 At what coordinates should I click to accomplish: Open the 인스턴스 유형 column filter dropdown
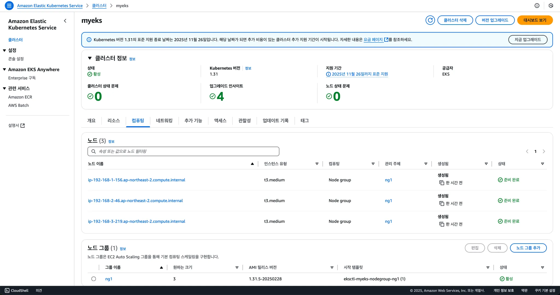pos(317,164)
